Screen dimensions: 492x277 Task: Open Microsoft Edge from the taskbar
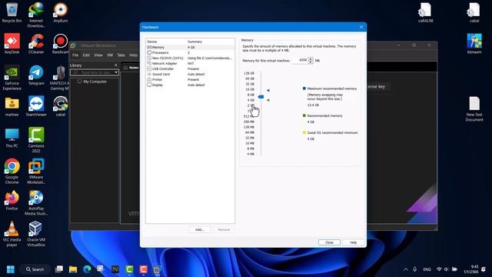(x=87, y=269)
